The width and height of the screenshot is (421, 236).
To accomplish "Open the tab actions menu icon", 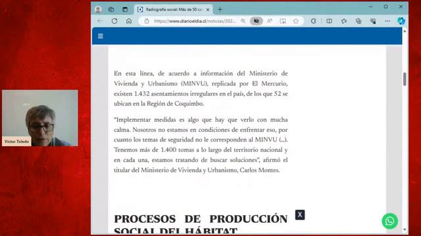I will [125, 10].
